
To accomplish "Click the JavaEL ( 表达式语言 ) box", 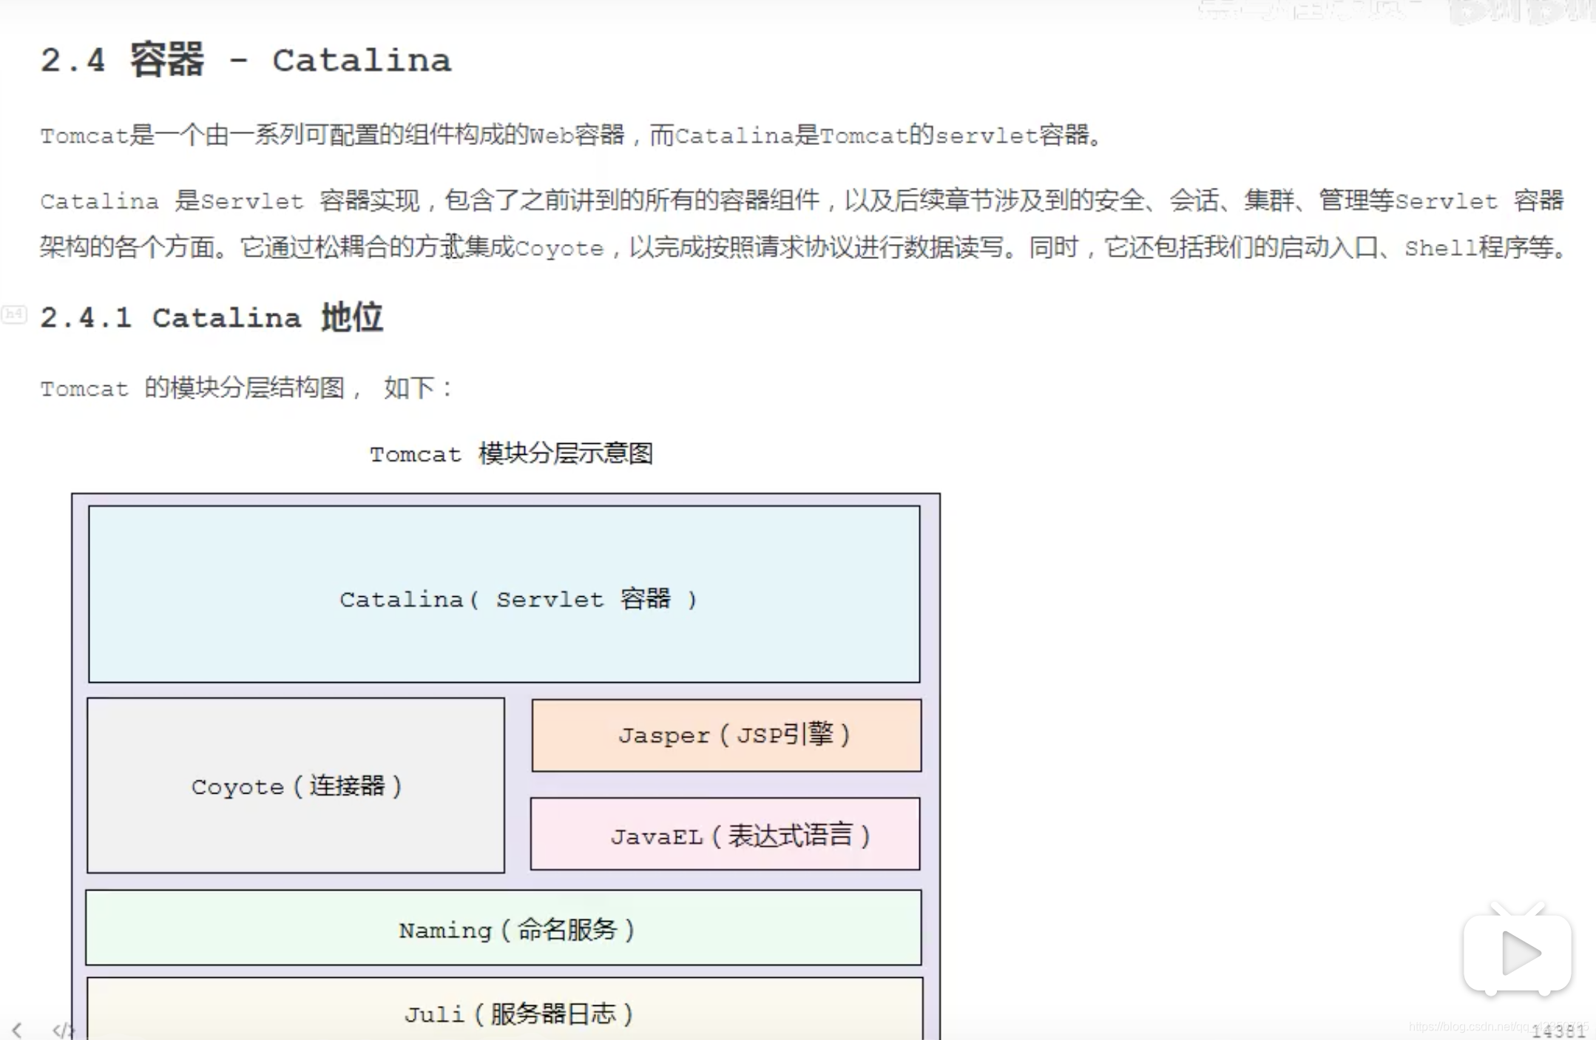I will click(726, 834).
